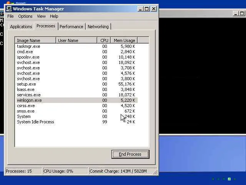Select the System process row
Image resolution: width=246 pixels, height=185 pixels.
pos(77,116)
